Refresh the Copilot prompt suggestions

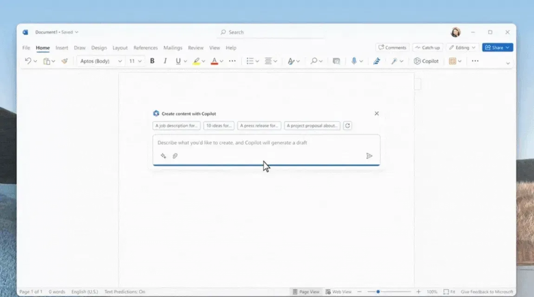(347, 126)
